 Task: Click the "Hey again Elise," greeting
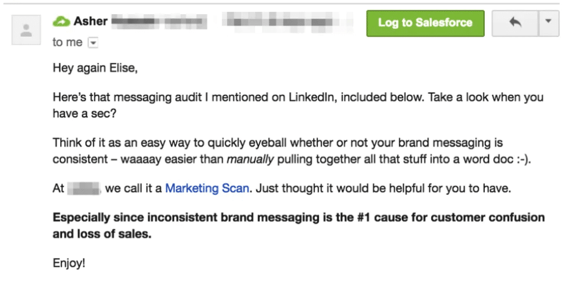94,68
